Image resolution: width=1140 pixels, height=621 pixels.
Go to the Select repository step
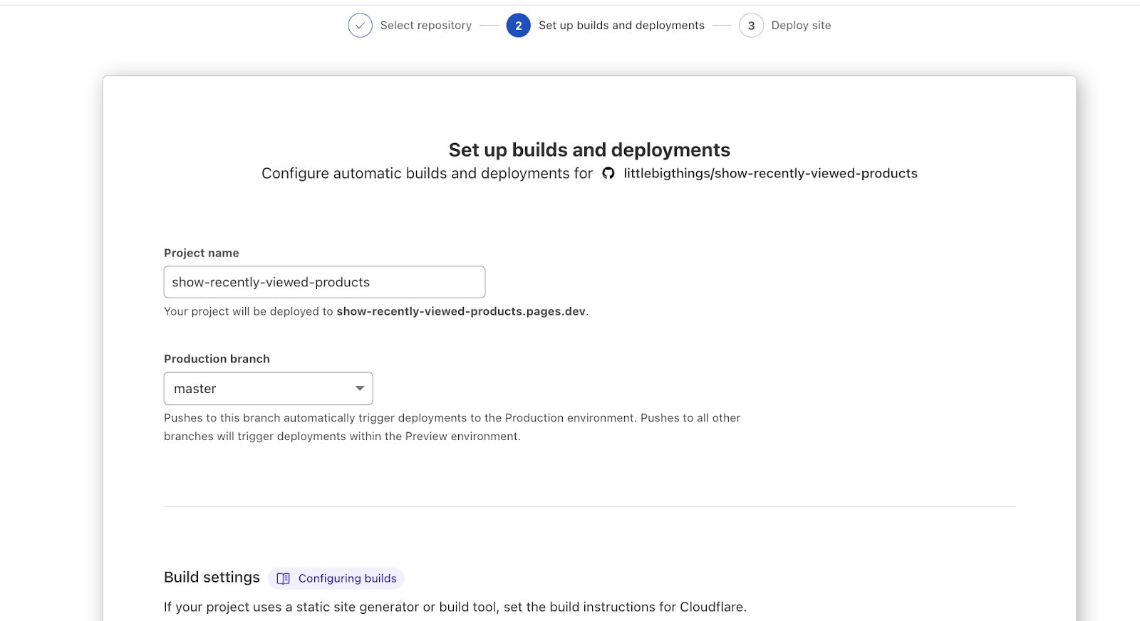pos(426,26)
